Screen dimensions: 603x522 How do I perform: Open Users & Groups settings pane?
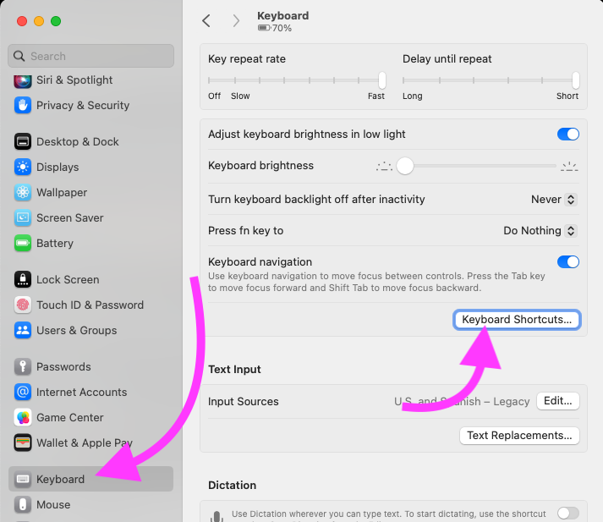point(76,331)
